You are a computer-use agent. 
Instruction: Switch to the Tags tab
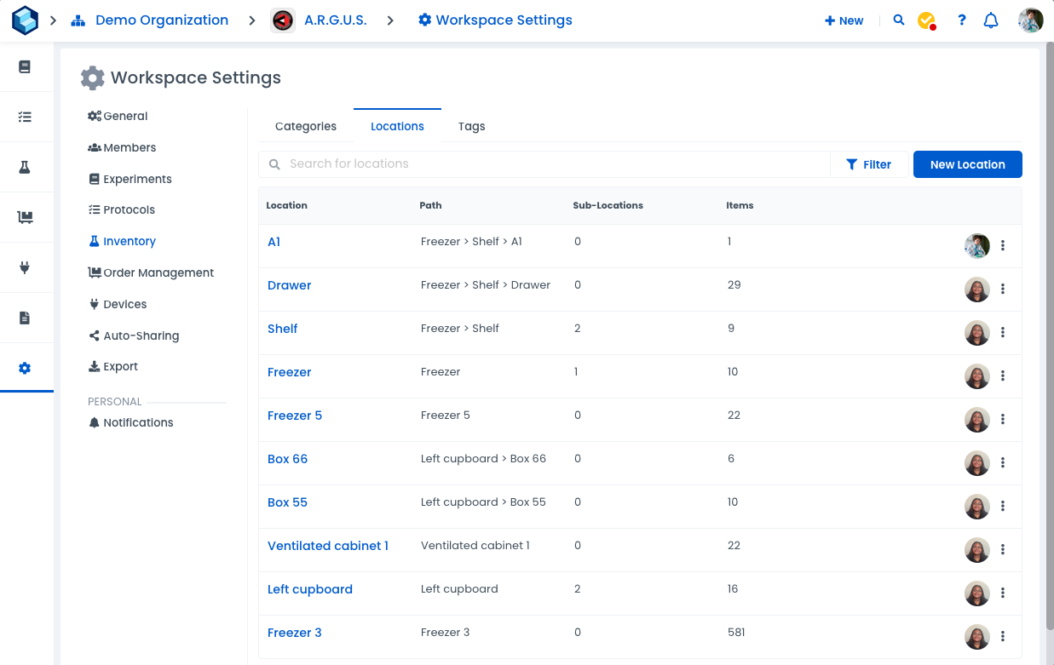tap(471, 126)
